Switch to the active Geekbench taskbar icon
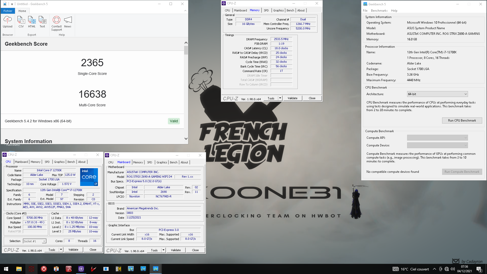This screenshot has height=274, width=487. pos(155,269)
